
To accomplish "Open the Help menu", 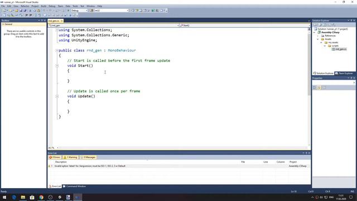I will click(x=100, y=6).
